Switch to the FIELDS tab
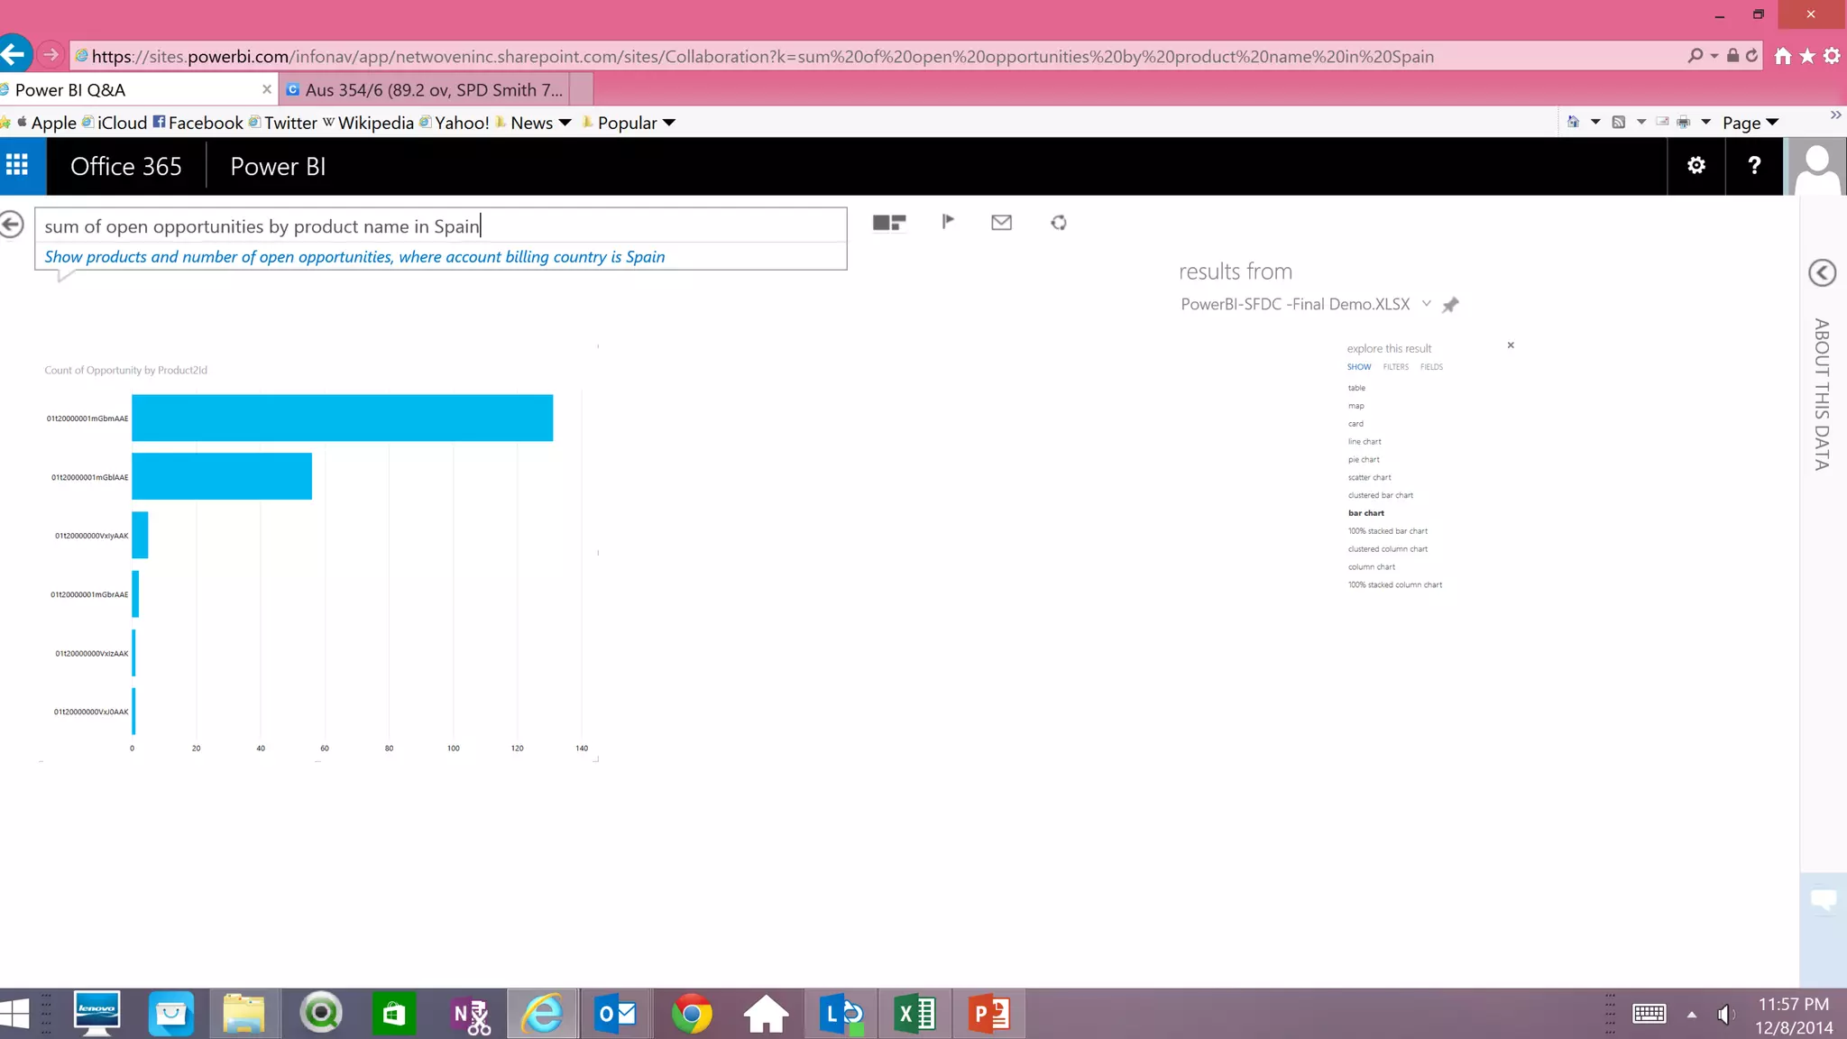 tap(1431, 367)
